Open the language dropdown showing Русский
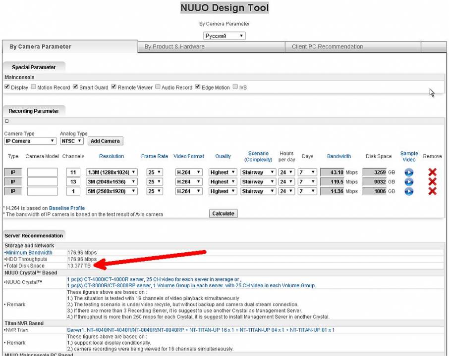This screenshot has width=449, height=356. (224, 36)
